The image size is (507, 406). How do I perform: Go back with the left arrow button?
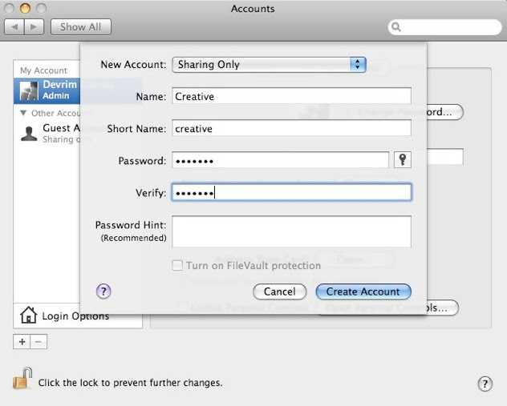[14, 26]
